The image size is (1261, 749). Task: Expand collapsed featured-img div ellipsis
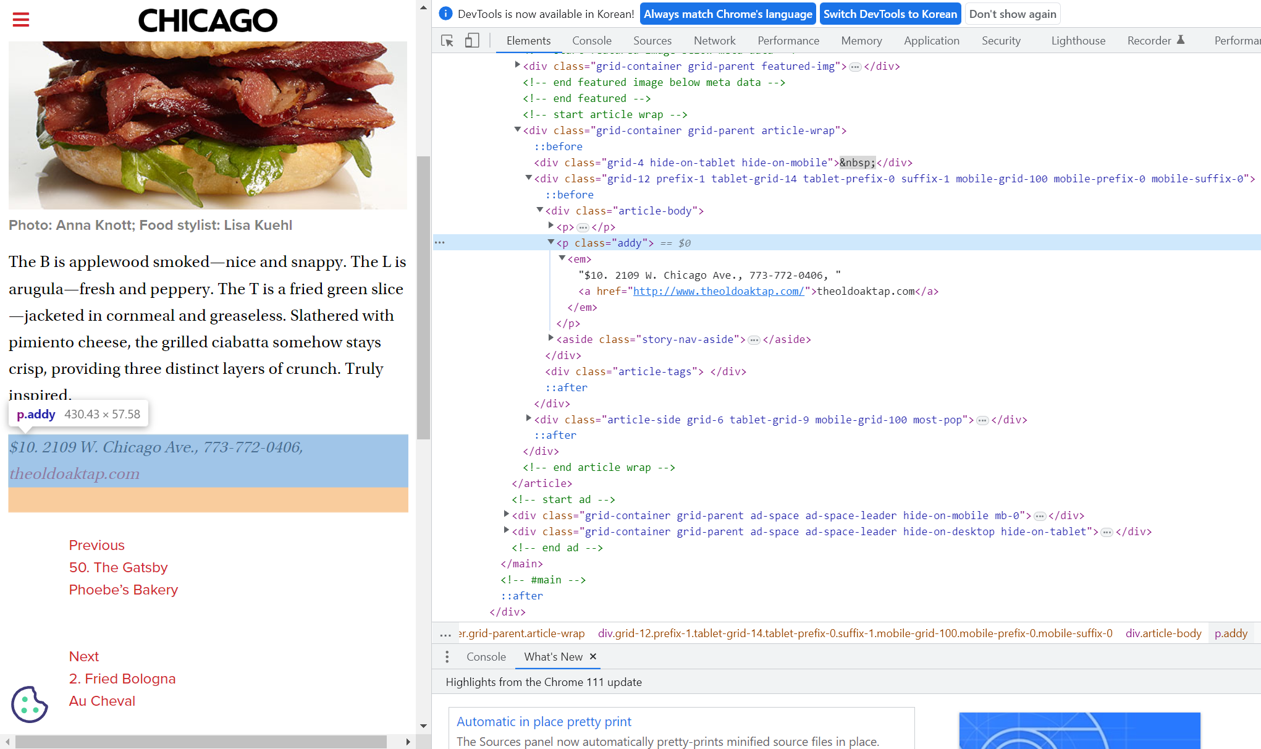[855, 67]
